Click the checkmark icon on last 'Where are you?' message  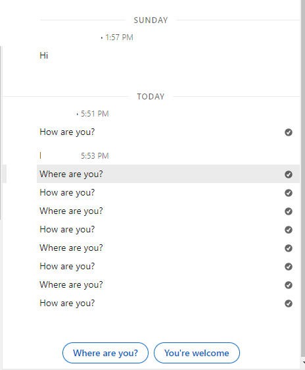pyautogui.click(x=289, y=285)
